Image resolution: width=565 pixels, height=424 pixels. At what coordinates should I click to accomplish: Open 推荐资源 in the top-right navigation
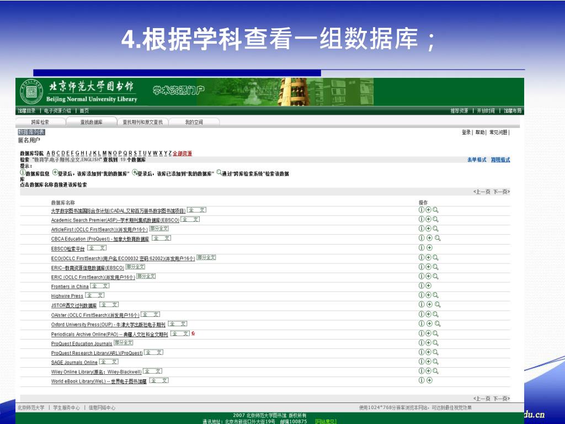tap(459, 110)
